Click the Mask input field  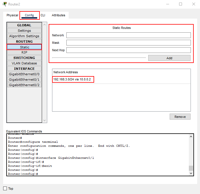pos(128,43)
